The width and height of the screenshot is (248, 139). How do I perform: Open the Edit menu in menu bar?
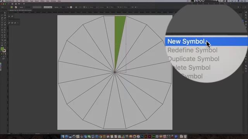tap(21, 1)
